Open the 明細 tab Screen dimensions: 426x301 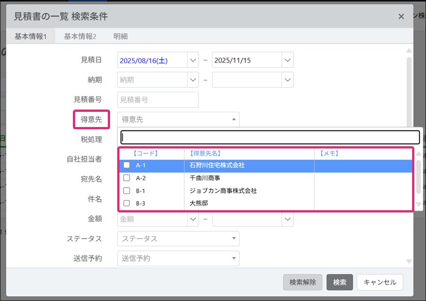click(x=120, y=36)
